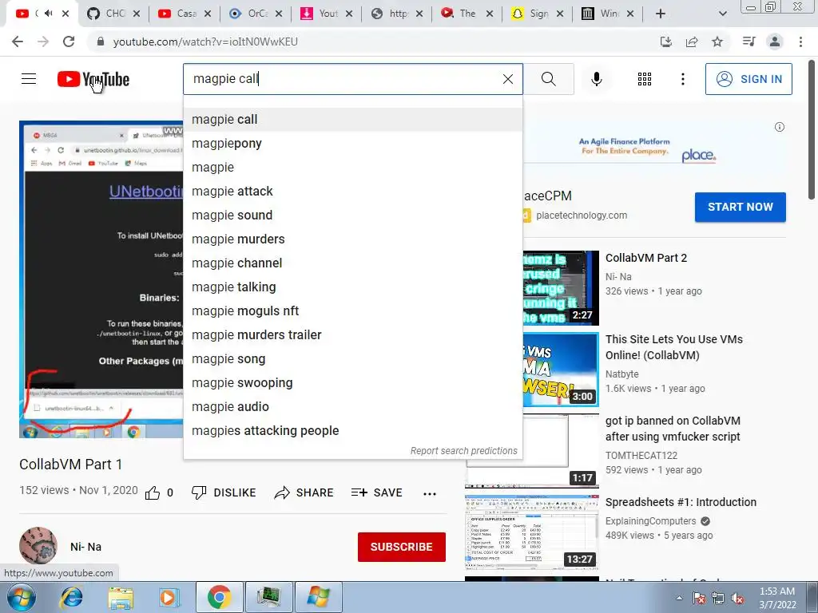Open the got ip banned on CollabVM video
818x613 pixels.
tap(673, 429)
